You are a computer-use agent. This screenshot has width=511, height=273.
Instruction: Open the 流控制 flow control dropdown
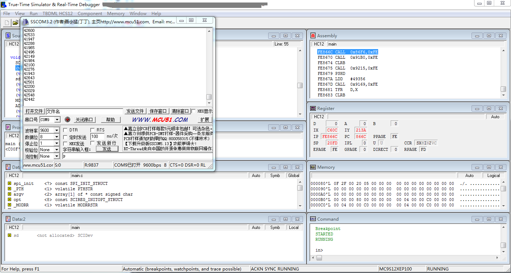pyautogui.click(x=57, y=156)
